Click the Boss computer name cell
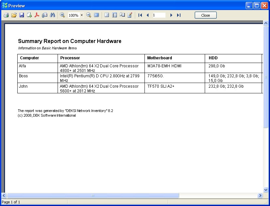This screenshot has height=206, width=270. pyautogui.click(x=38, y=78)
